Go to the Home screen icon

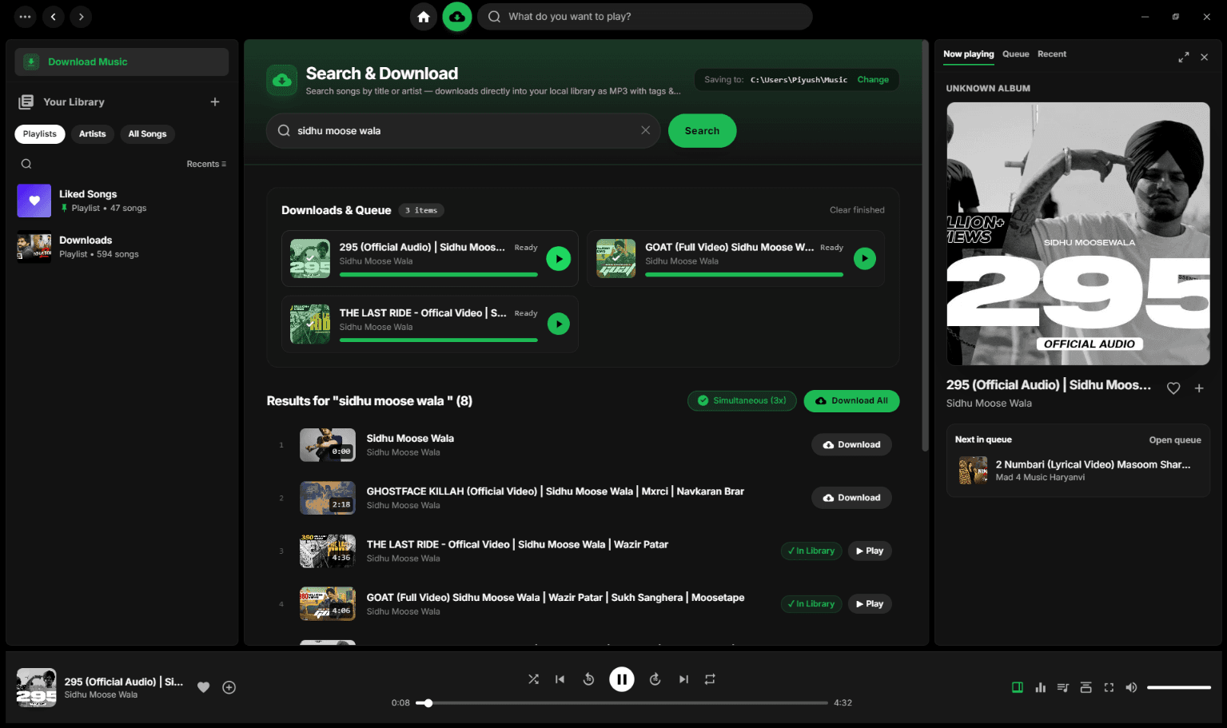click(424, 17)
